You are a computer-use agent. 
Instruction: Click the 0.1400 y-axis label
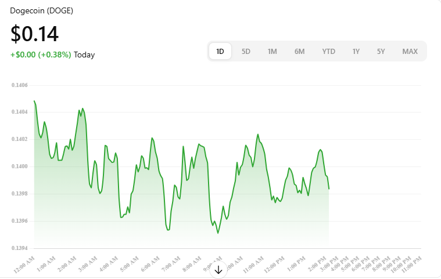coord(20,166)
